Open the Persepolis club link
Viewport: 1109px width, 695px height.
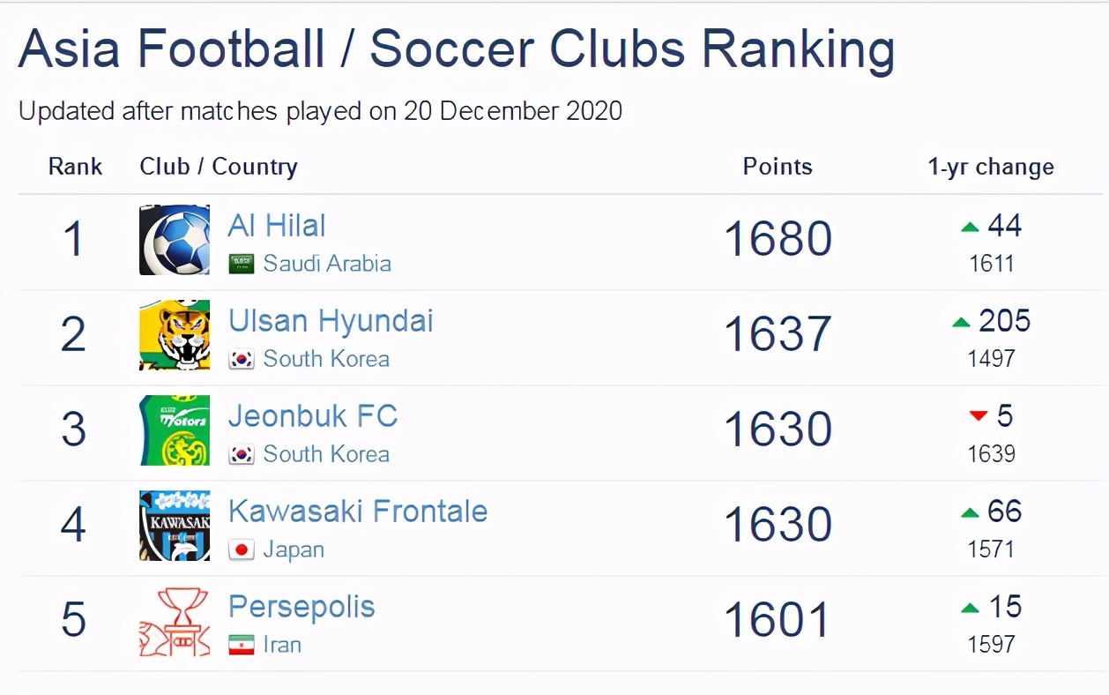pos(301,607)
